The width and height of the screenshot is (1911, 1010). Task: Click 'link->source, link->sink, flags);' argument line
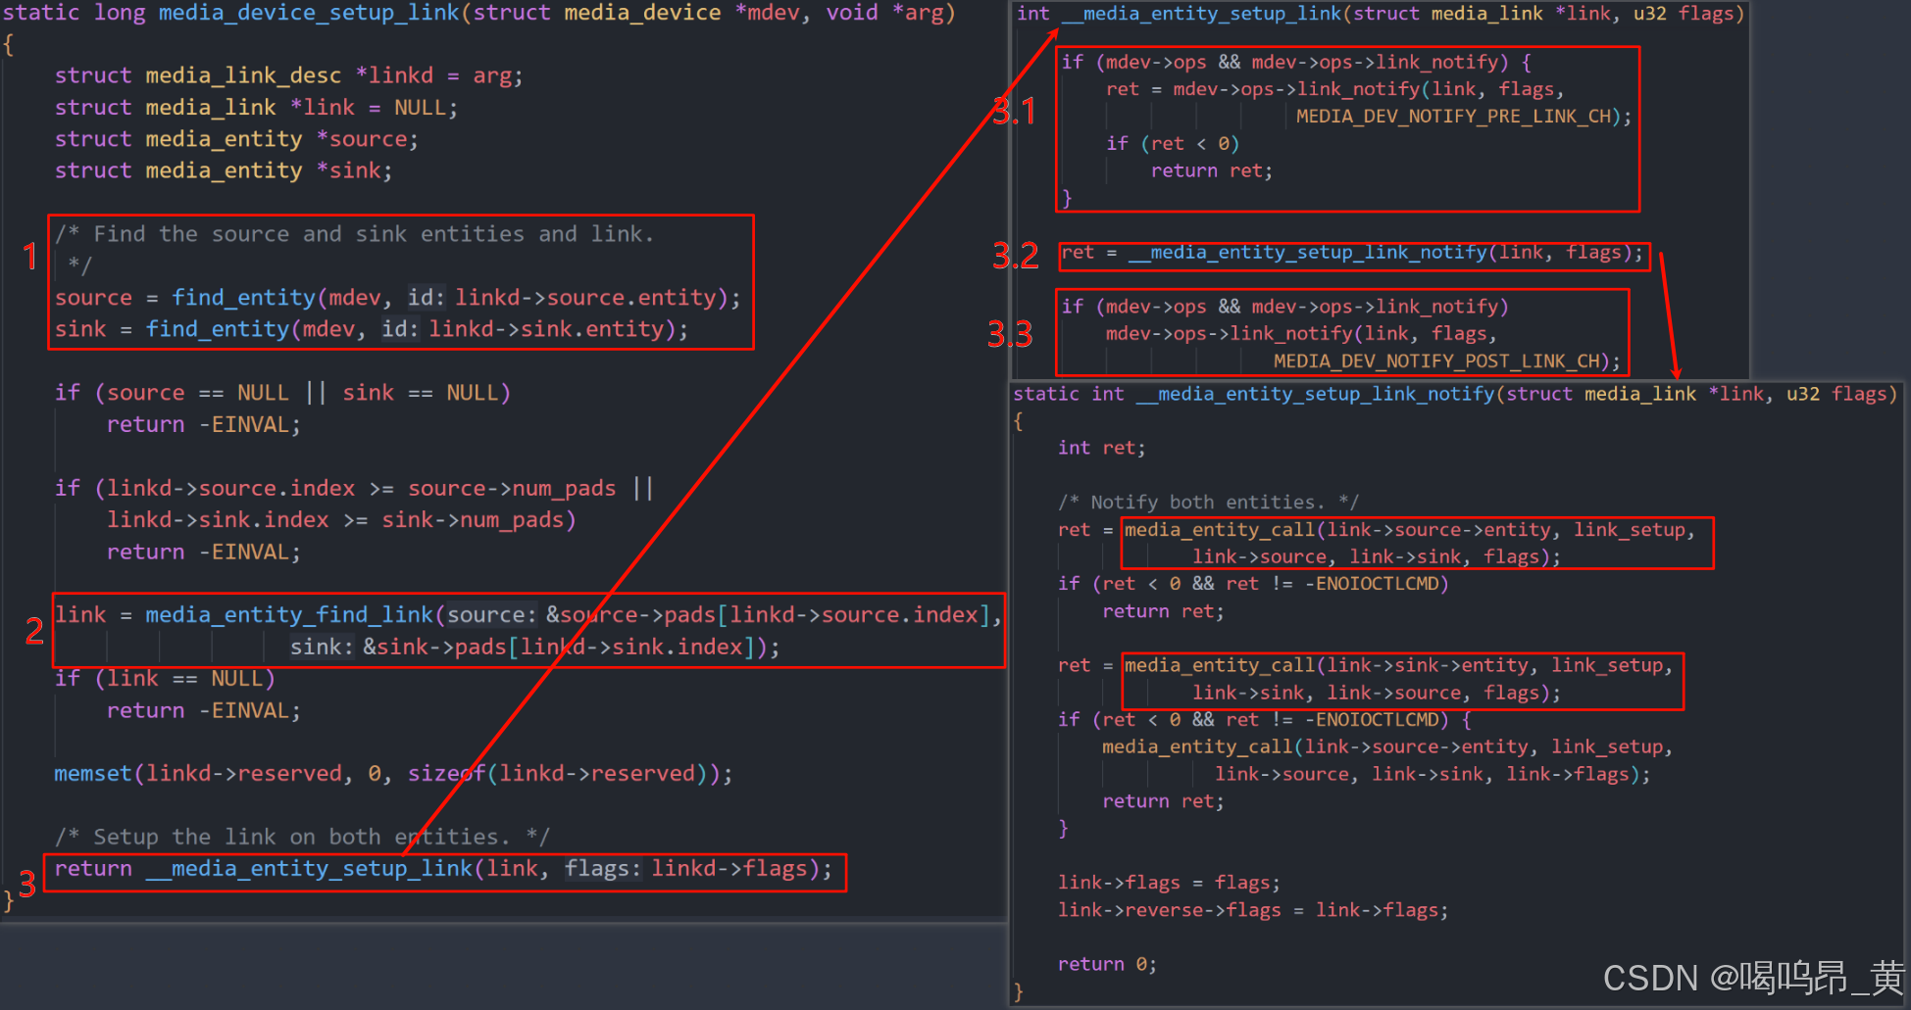pos(1377,557)
